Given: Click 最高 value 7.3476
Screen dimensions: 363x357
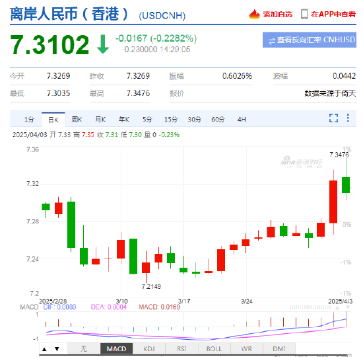Looking at the screenshot, I should (x=138, y=93).
